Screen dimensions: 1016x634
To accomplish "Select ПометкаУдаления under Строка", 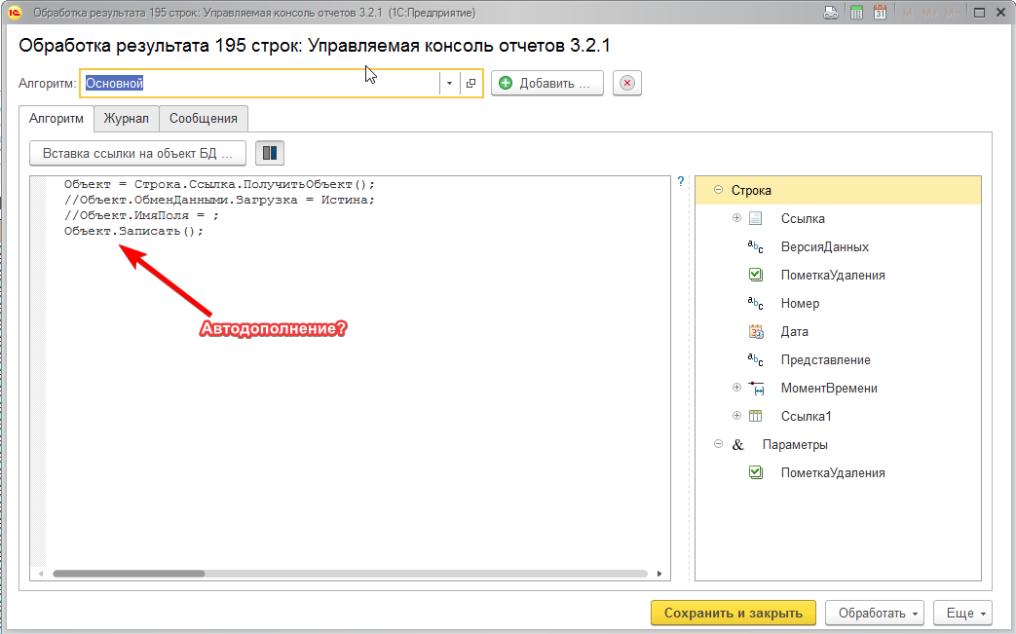I will click(x=833, y=276).
